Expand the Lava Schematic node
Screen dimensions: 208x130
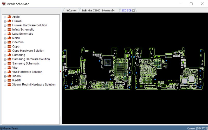coord(5,34)
